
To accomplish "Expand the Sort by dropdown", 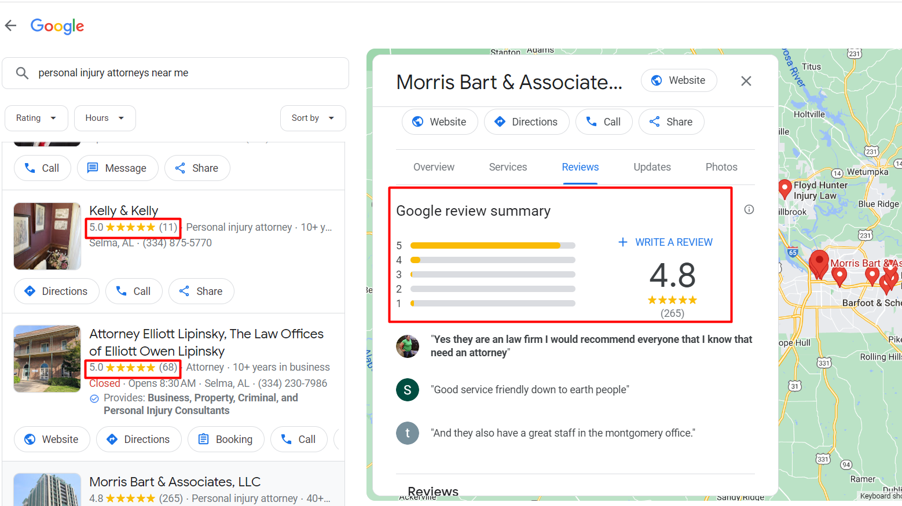I will 313,118.
